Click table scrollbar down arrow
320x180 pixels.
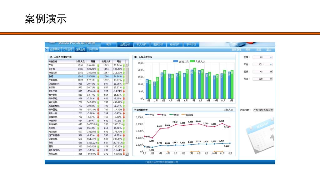pyautogui.click(x=127, y=154)
